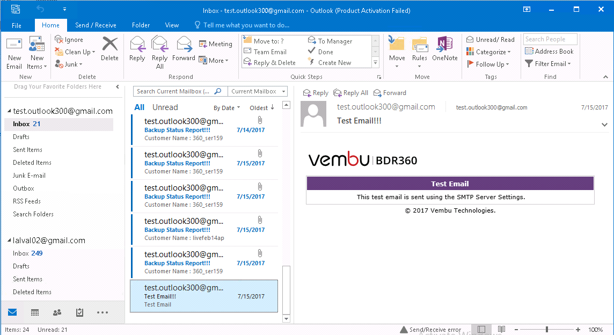Image resolution: width=614 pixels, height=335 pixels.
Task: Click the ribbon Forward button
Action: pos(184,48)
